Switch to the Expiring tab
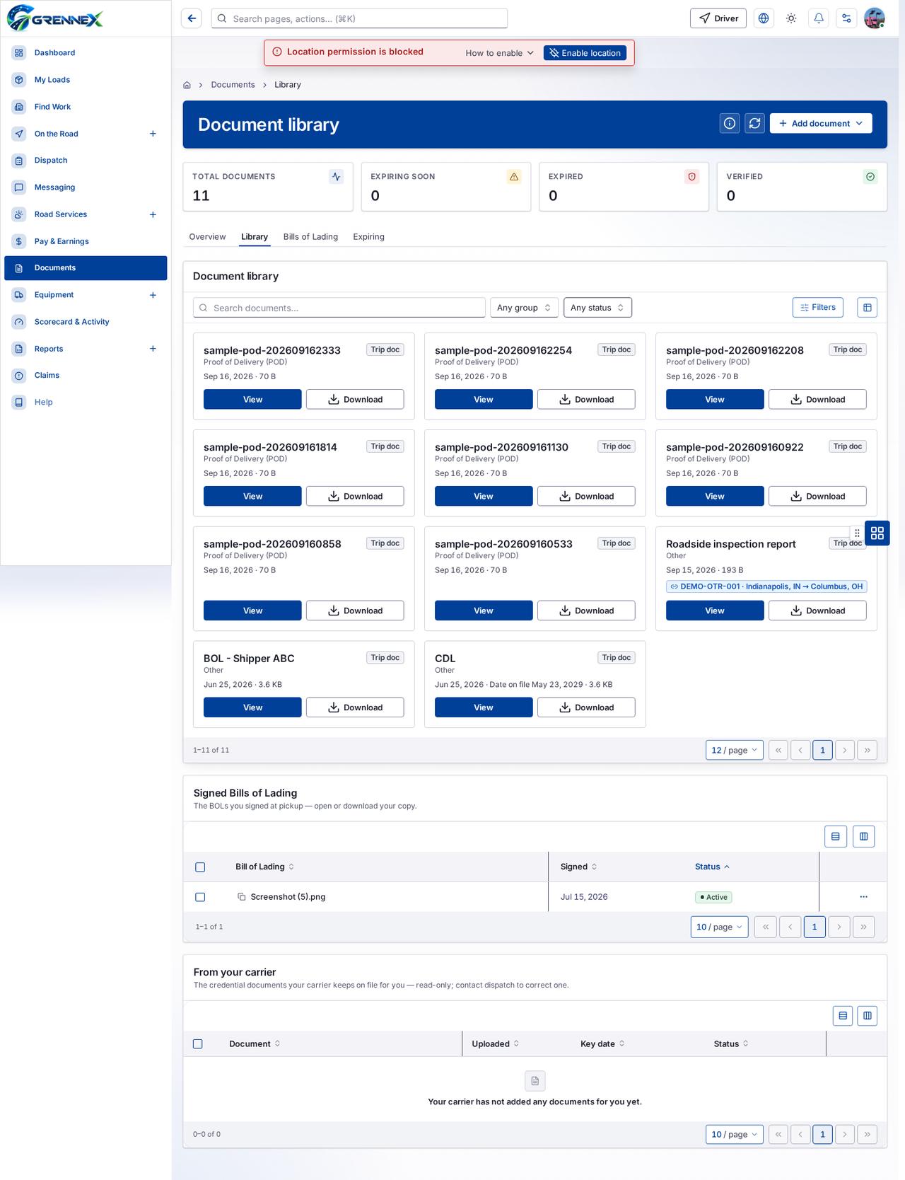This screenshot has height=1180, width=905. coord(368,237)
